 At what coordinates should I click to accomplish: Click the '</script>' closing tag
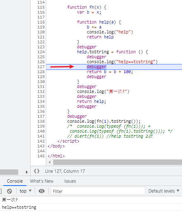(69, 141)
